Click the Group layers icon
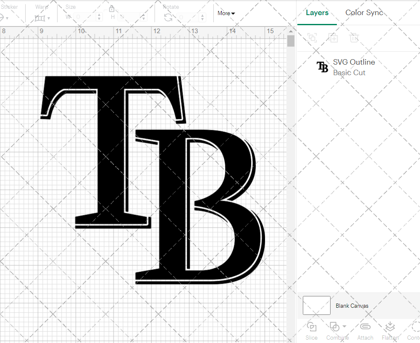The image size is (420, 343). point(312,38)
